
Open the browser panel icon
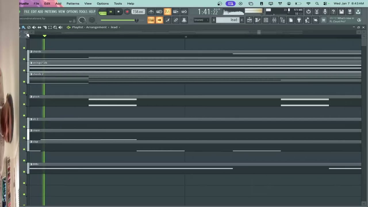283,20
